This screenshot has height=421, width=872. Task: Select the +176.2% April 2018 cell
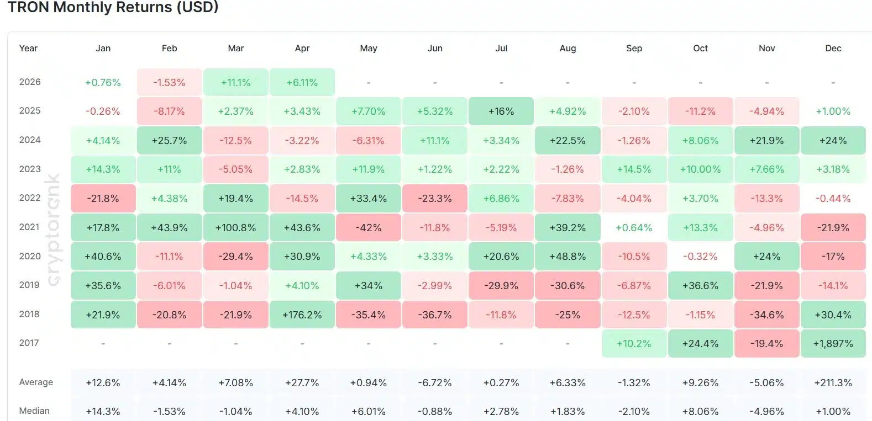[x=302, y=315]
